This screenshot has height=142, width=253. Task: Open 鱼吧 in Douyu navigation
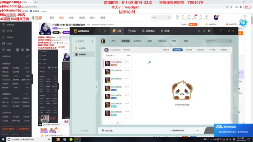[103, 18]
